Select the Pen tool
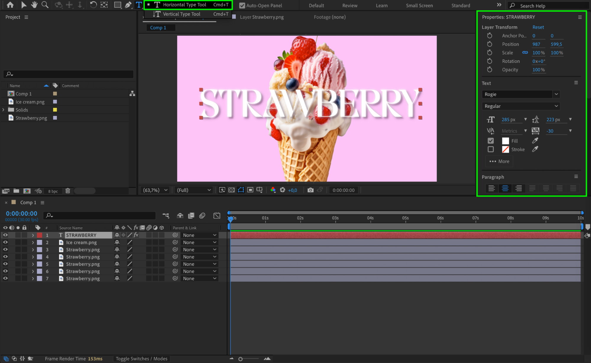This screenshot has height=363, width=591. (128, 5)
